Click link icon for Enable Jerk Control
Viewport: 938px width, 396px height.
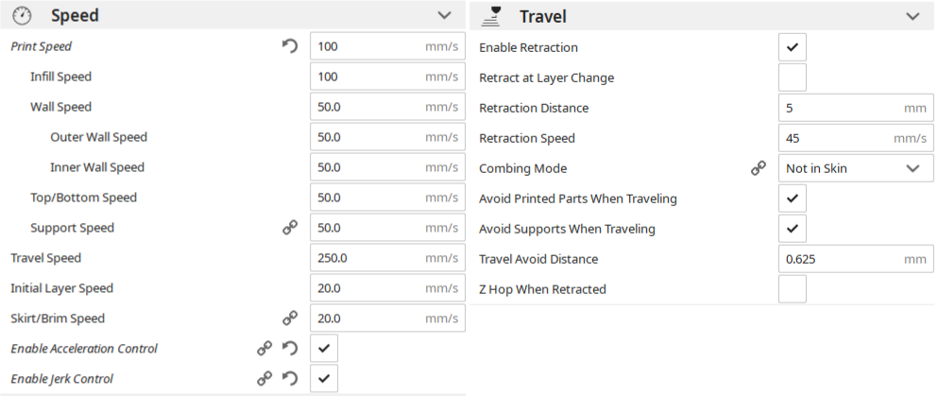264,379
